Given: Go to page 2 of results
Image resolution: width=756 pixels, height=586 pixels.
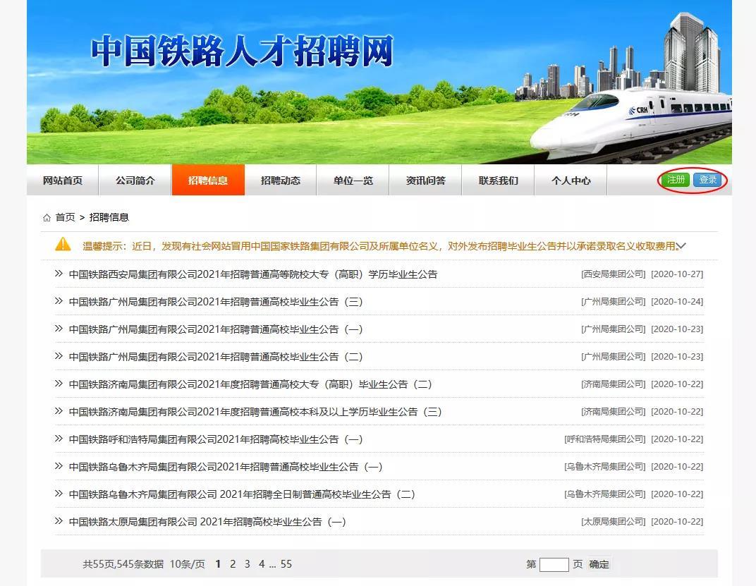Looking at the screenshot, I should tap(233, 564).
